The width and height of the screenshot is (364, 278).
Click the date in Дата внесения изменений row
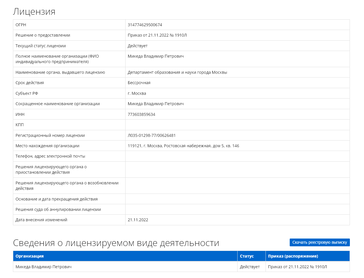tap(138, 220)
